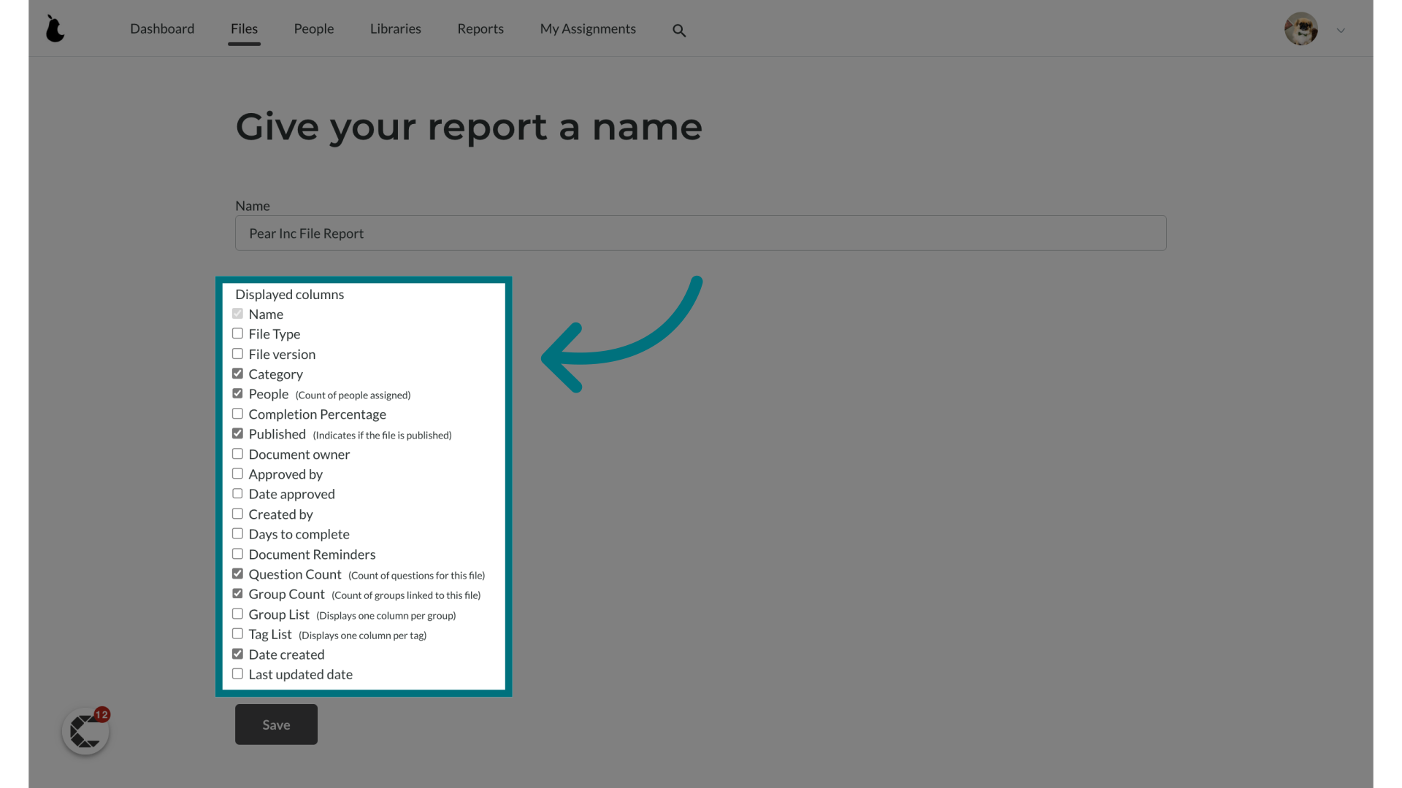Click the People navigation icon

point(314,28)
